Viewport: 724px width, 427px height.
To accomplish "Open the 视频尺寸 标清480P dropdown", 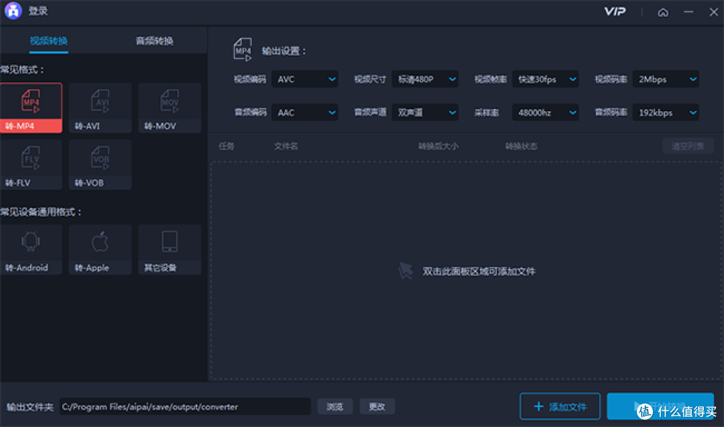I will pyautogui.click(x=425, y=80).
